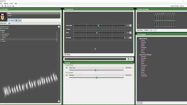Reset the Graphic Equalizer
Screen dimensions: 187x105
coord(140,30)
